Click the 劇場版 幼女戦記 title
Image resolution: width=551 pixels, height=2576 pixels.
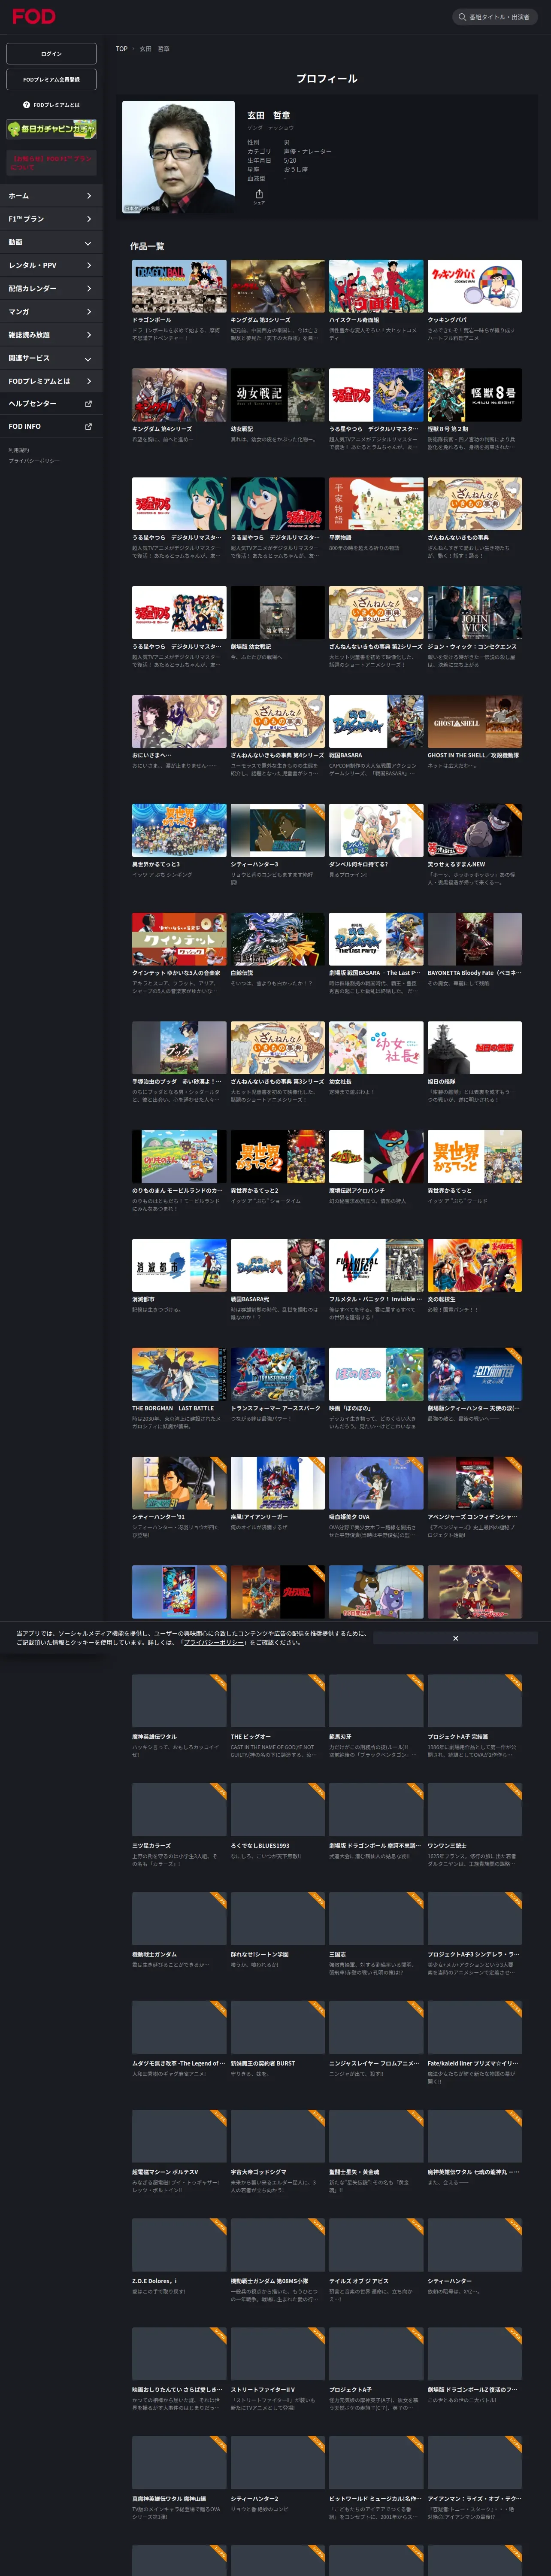(x=251, y=647)
